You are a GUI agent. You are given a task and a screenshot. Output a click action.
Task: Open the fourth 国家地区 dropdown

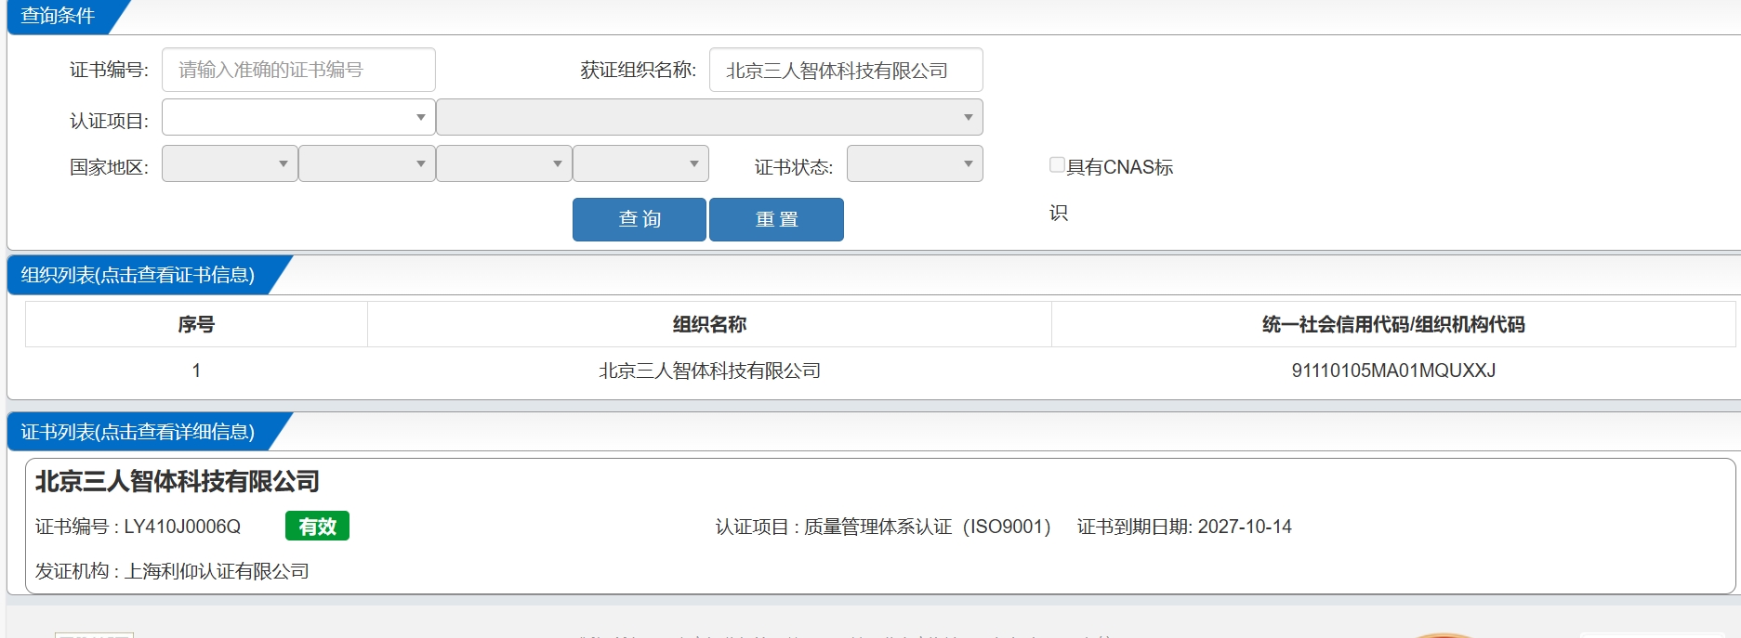(640, 163)
